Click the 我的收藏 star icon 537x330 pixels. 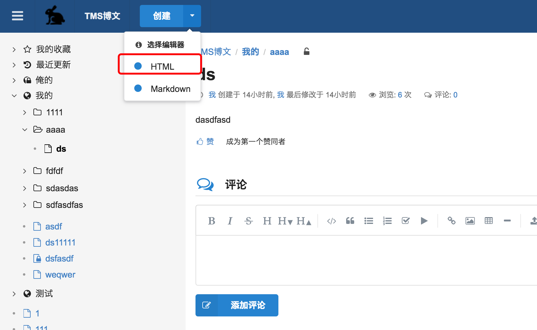[27, 49]
